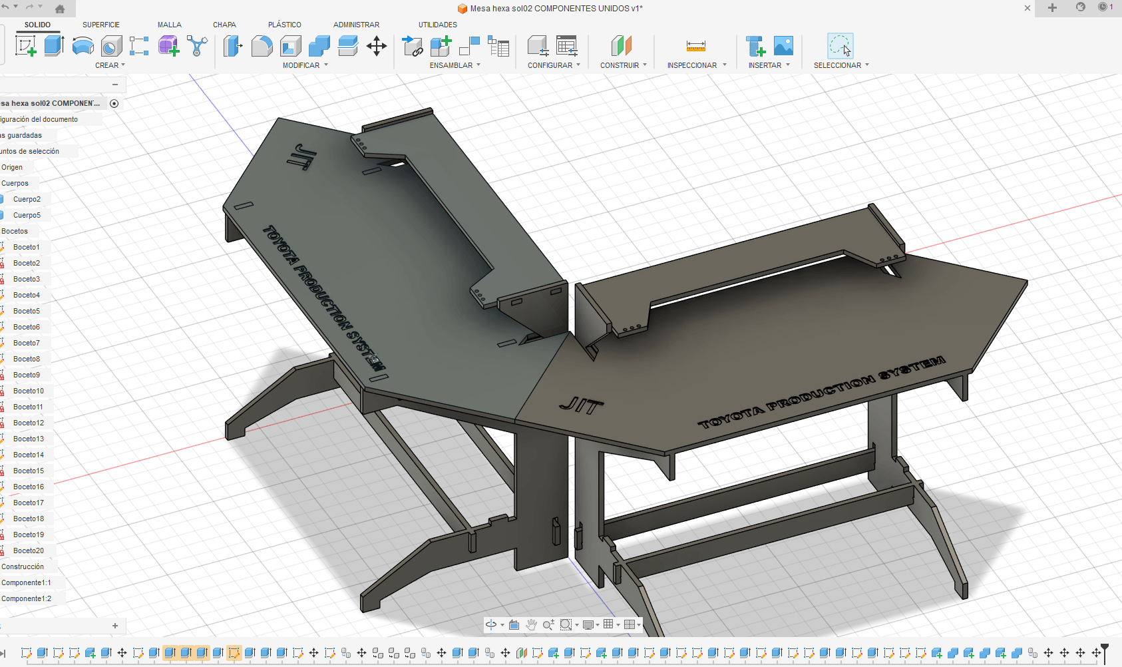Screen dimensions: 1122x667
Task: Switch to the SUPERFICIE tab
Action: click(x=101, y=25)
